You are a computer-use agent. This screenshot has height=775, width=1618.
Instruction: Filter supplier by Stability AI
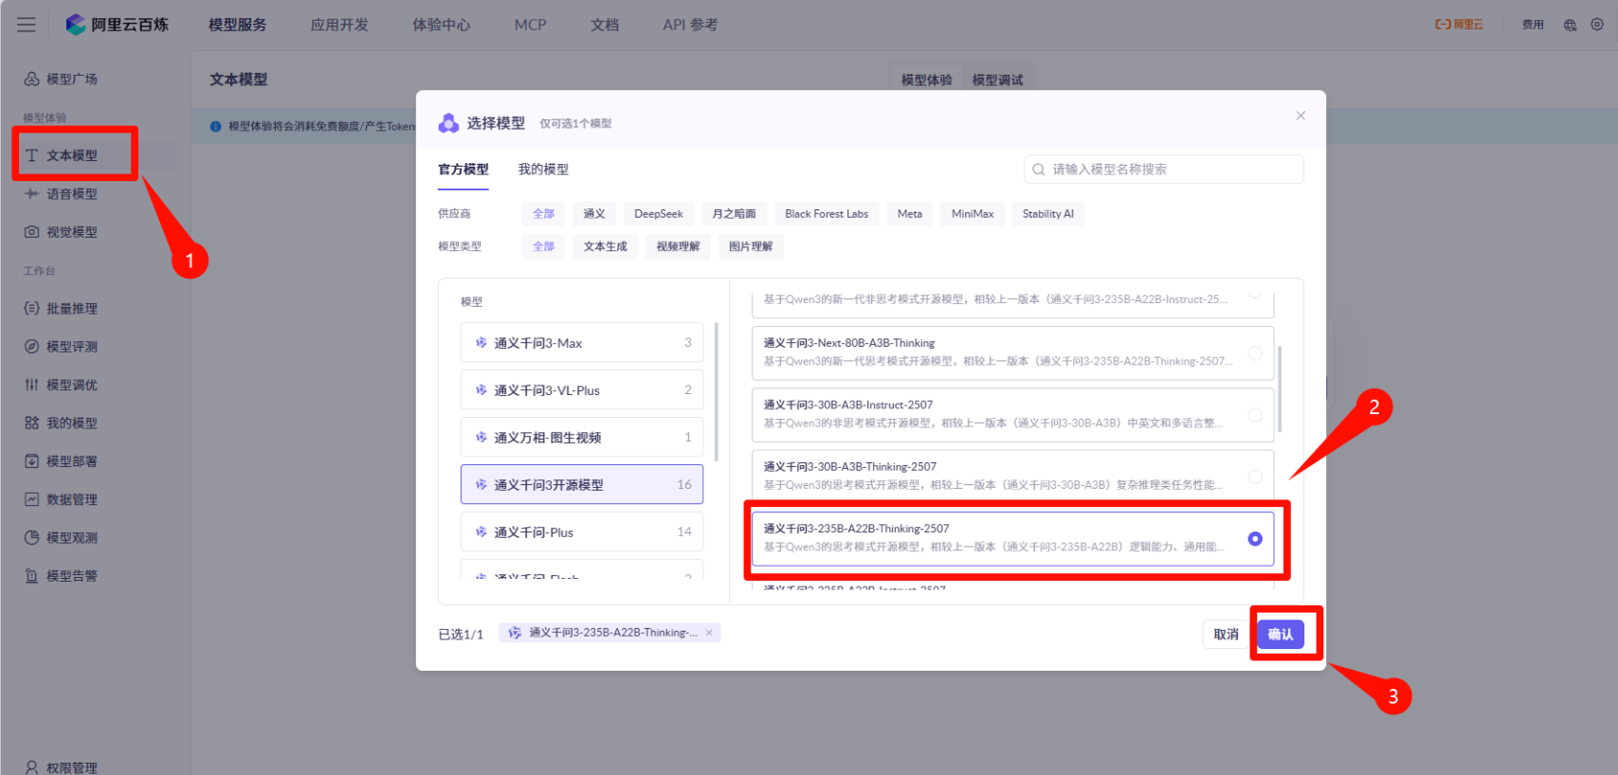[x=1048, y=214]
